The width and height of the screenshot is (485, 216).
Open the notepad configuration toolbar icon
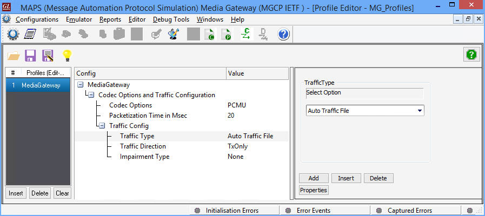tap(30, 34)
